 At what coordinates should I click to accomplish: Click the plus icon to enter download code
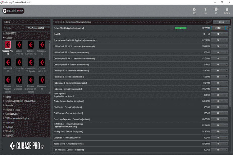5,11
